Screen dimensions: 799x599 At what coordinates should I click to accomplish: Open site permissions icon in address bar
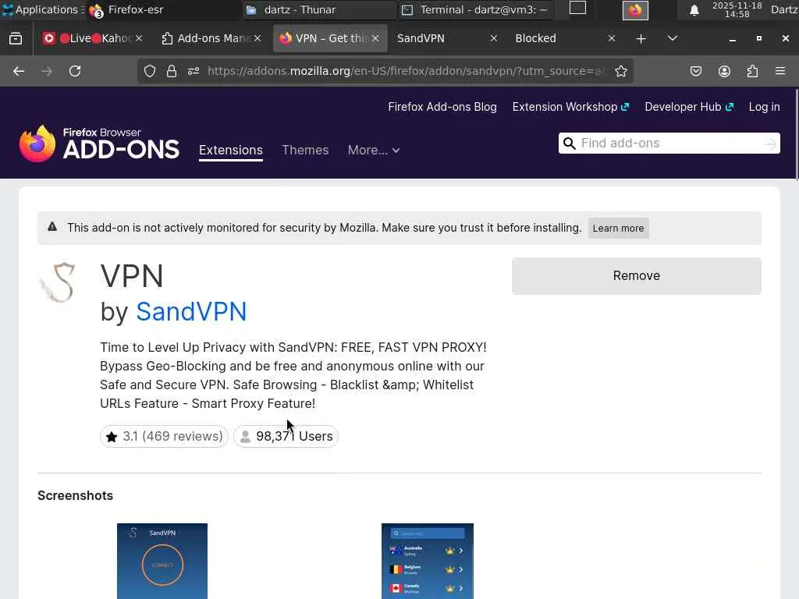(194, 71)
